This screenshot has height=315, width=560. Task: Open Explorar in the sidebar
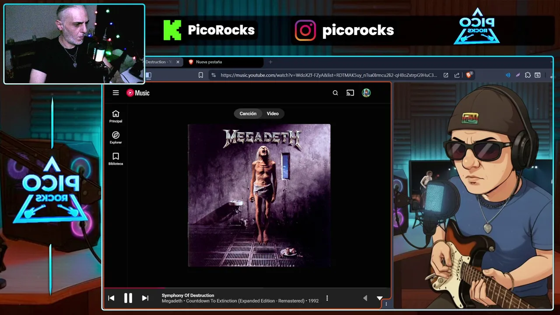pyautogui.click(x=115, y=138)
